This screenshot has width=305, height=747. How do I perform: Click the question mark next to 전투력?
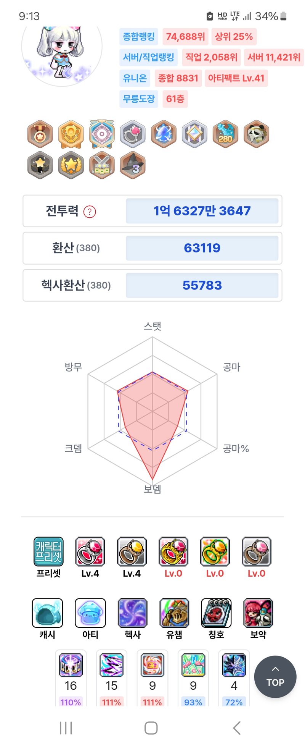[90, 212]
